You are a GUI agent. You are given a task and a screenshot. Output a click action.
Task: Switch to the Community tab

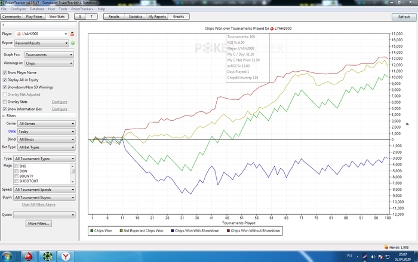coord(12,17)
